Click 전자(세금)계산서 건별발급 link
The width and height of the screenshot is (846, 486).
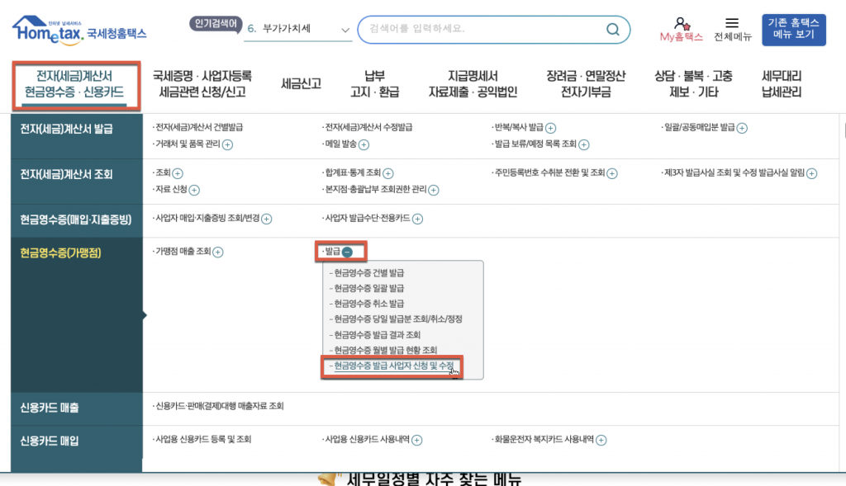[198, 127]
